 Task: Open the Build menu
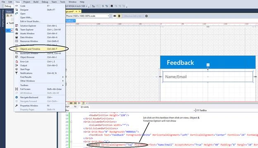(36, 2)
